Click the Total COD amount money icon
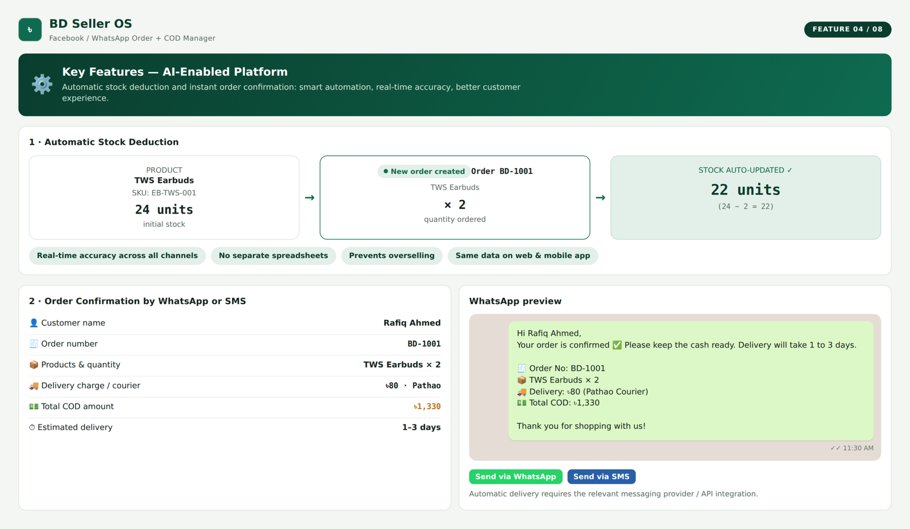This screenshot has height=529, width=910. [x=34, y=406]
